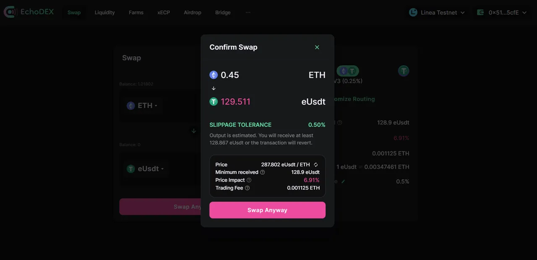Click the 129.511 output amount
537x260 pixels.
[235, 101]
